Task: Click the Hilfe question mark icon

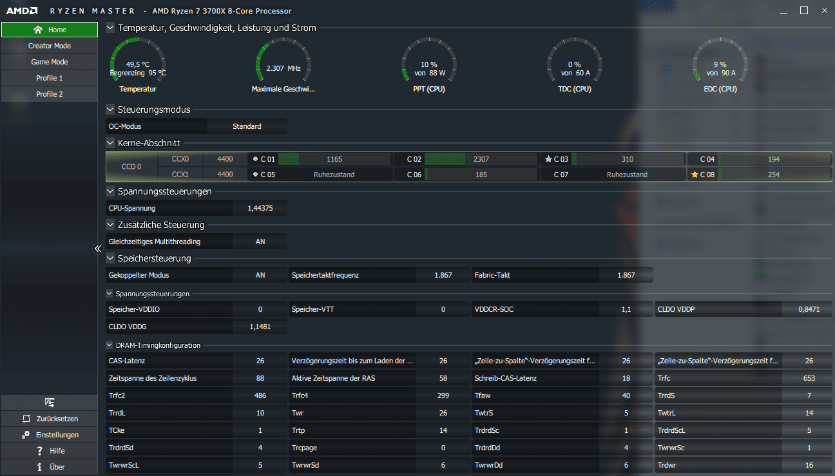Action: 39,451
